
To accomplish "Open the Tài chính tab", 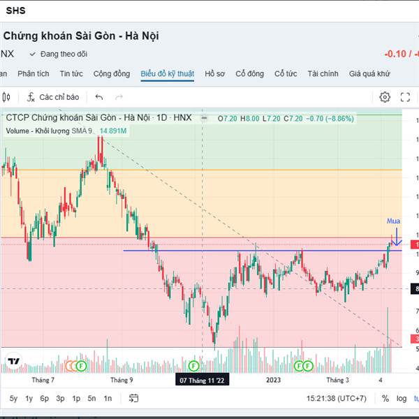I will coord(323,74).
